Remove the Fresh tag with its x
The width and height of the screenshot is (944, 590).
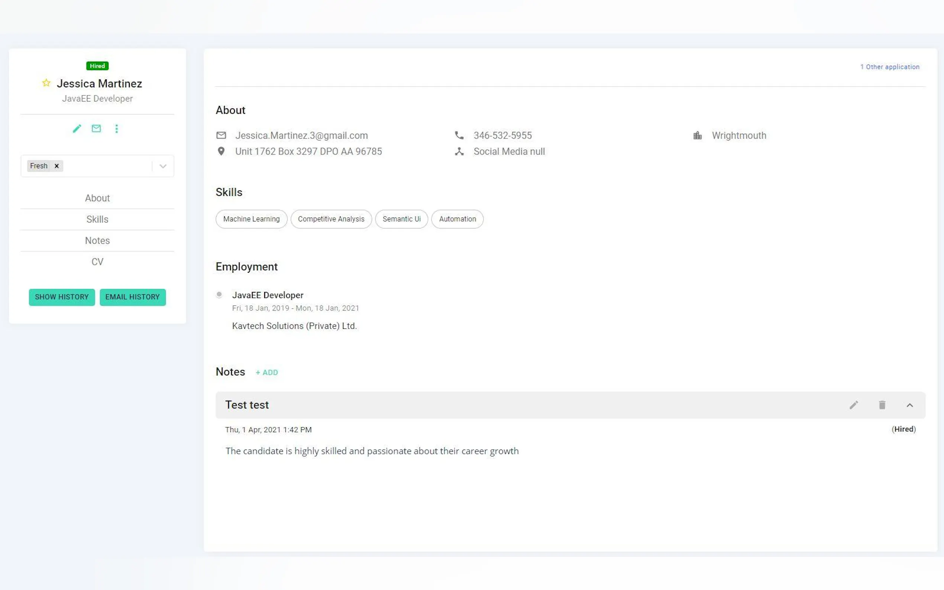click(56, 166)
